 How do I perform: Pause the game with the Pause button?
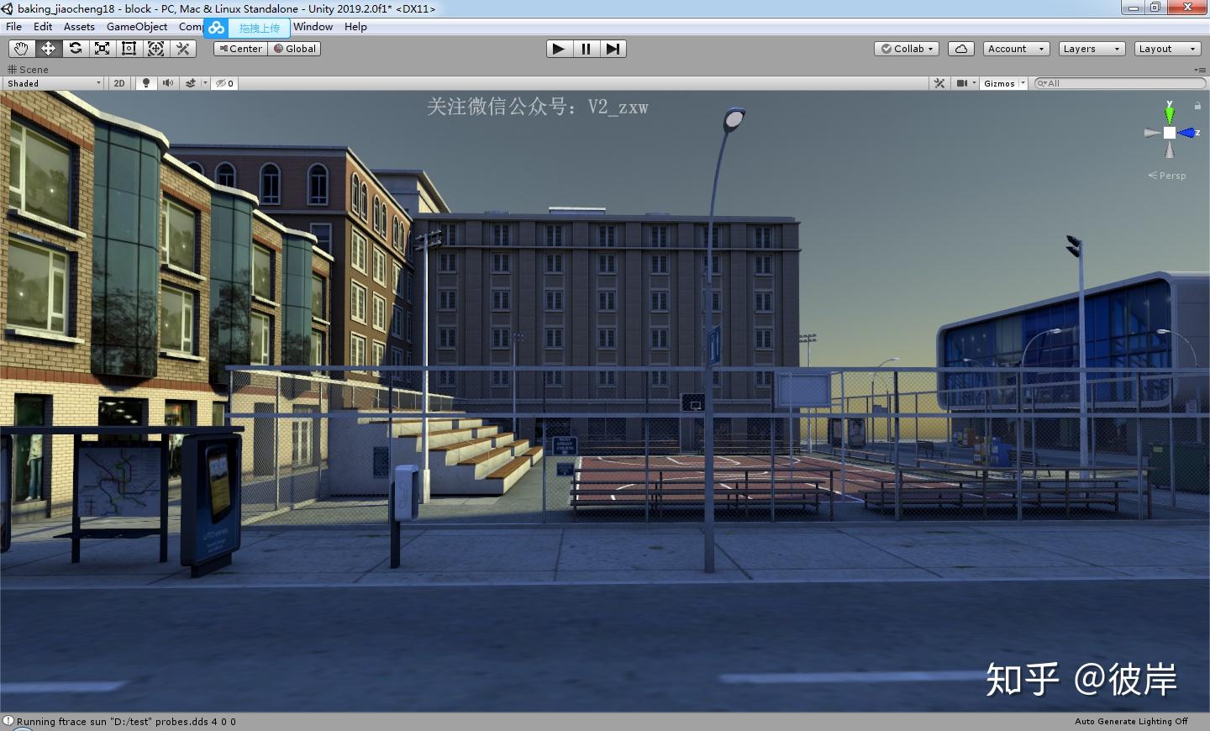click(x=586, y=49)
